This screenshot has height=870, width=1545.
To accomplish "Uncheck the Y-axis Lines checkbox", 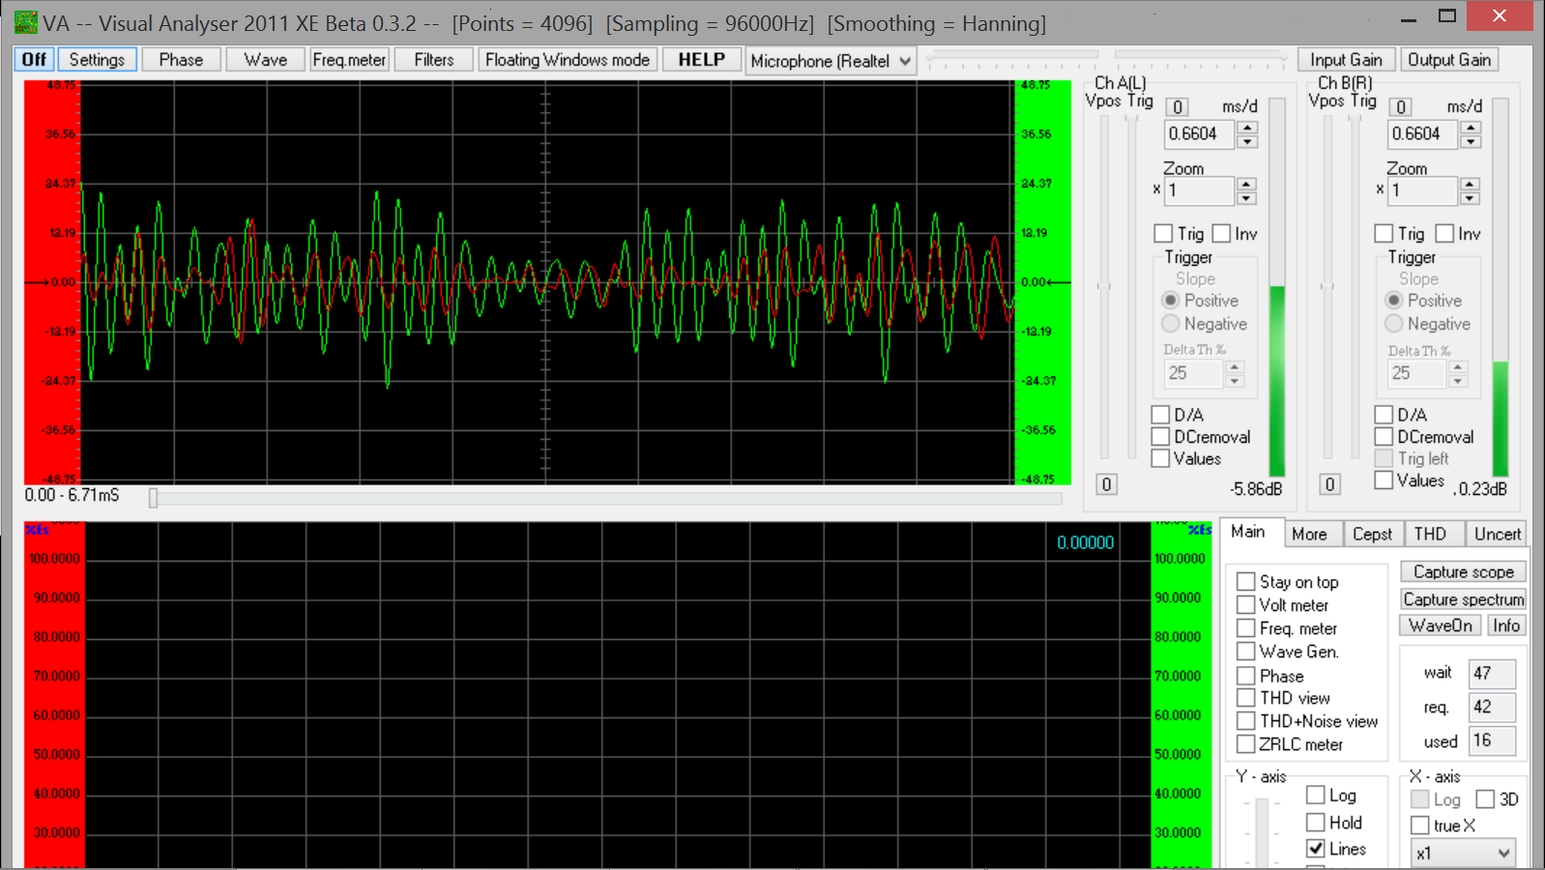I will (x=1316, y=849).
